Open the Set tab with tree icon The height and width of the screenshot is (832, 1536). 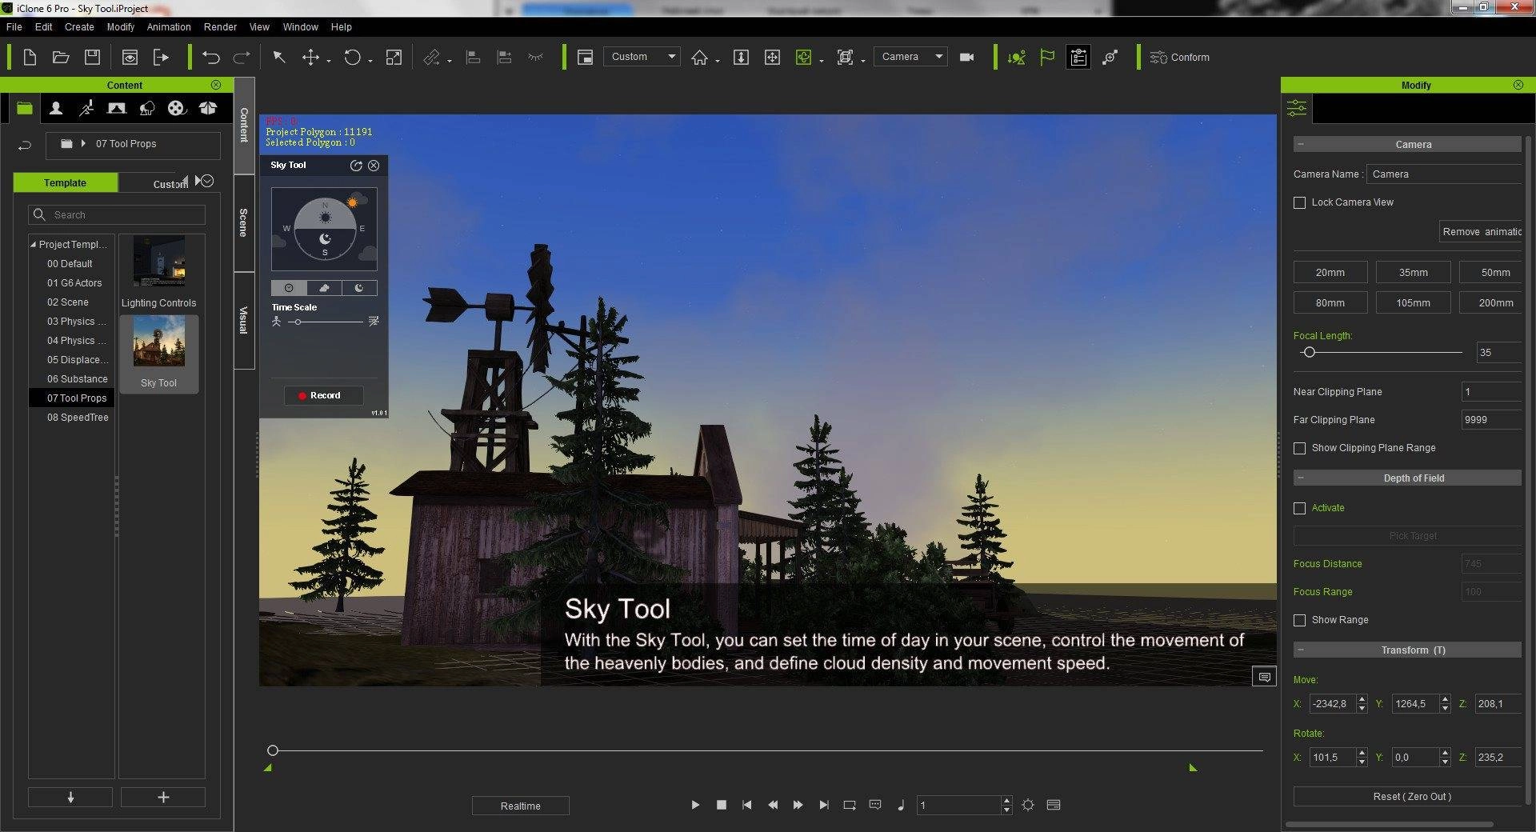[147, 108]
